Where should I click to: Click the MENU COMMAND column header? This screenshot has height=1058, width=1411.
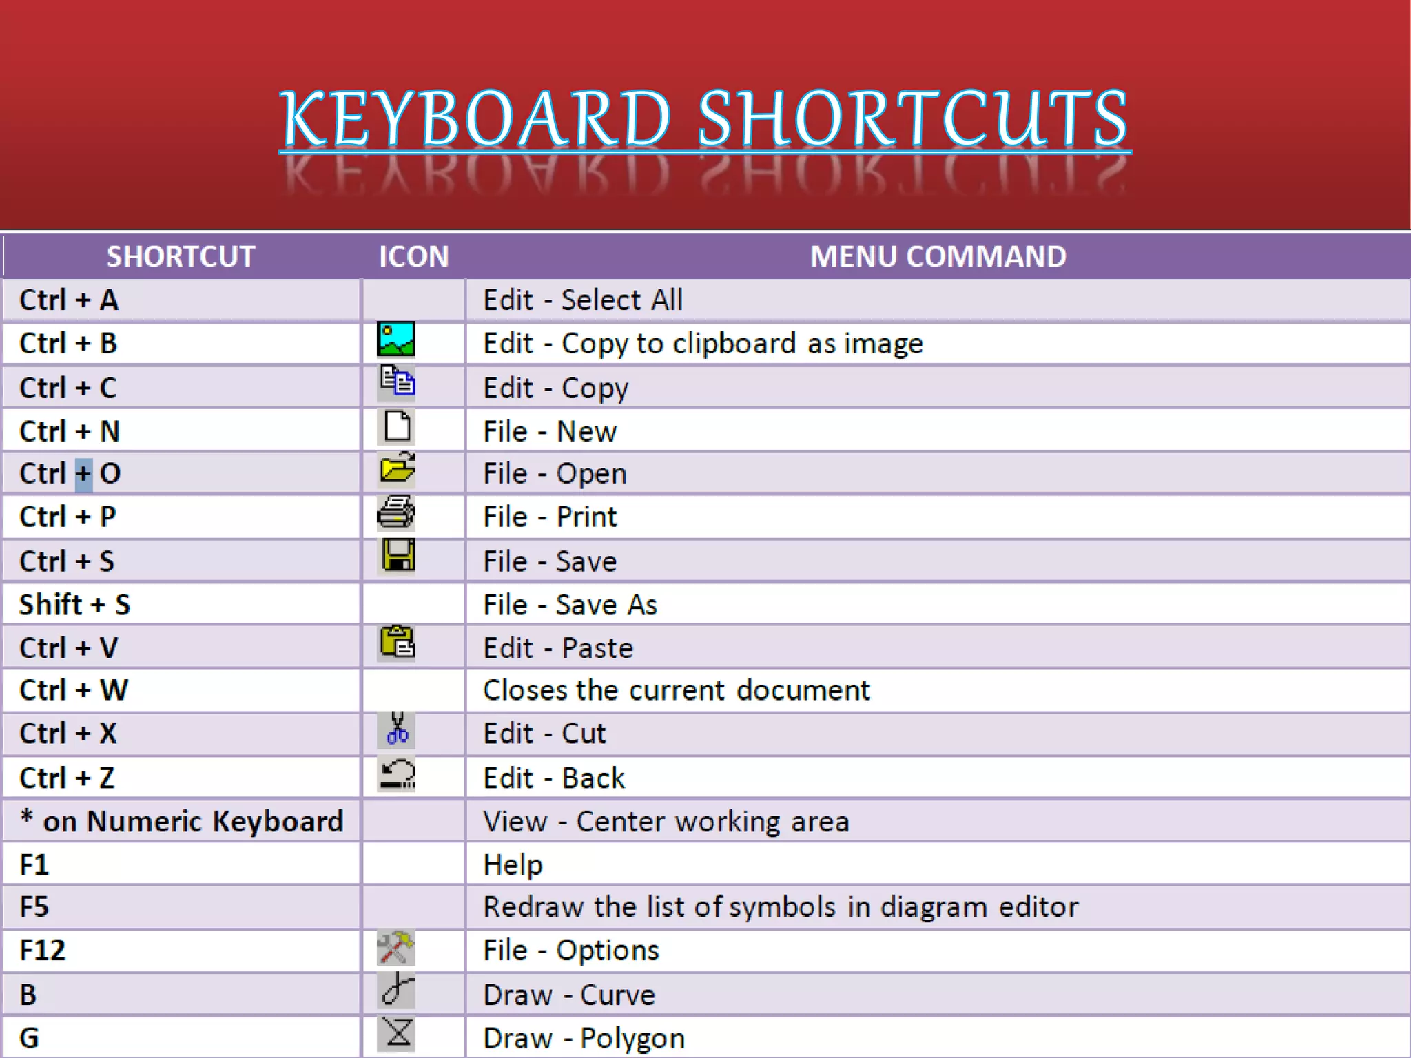(x=938, y=256)
